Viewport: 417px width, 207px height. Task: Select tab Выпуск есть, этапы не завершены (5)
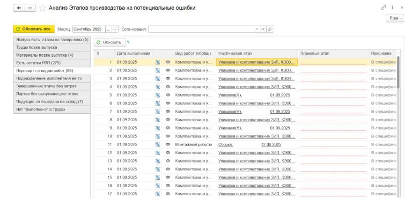click(52, 40)
